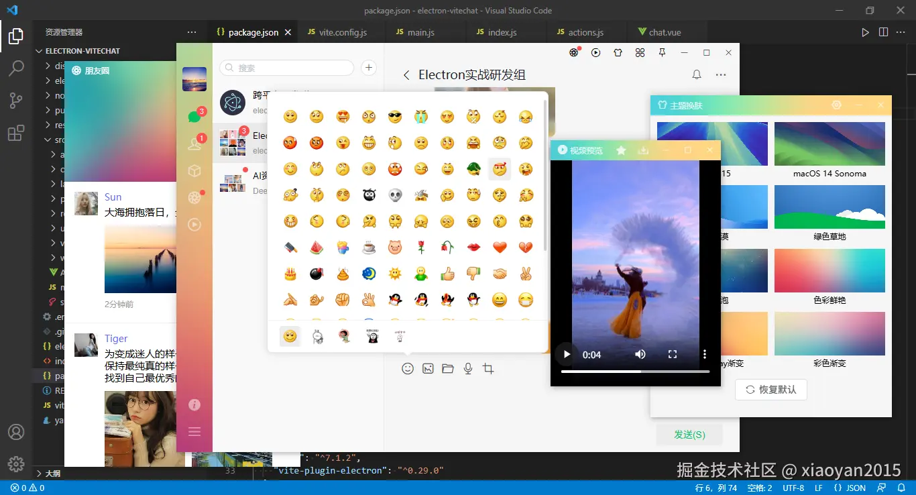Image resolution: width=916 pixels, height=495 pixels.
Task: Select the yellow smiley emoji tab
Action: 290,336
